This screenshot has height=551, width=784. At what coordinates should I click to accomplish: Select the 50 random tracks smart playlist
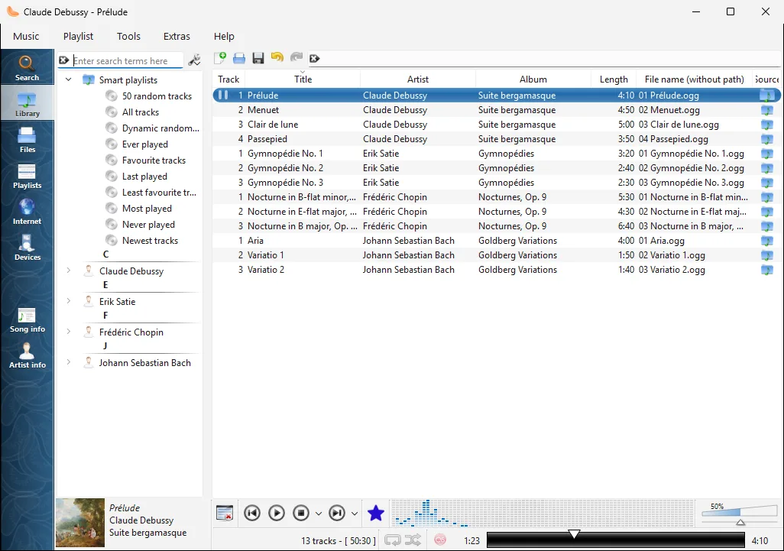coord(157,96)
